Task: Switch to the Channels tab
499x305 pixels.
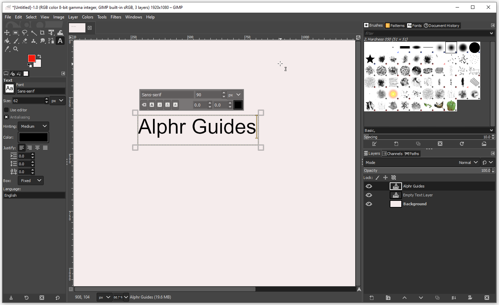Action: tap(392, 154)
